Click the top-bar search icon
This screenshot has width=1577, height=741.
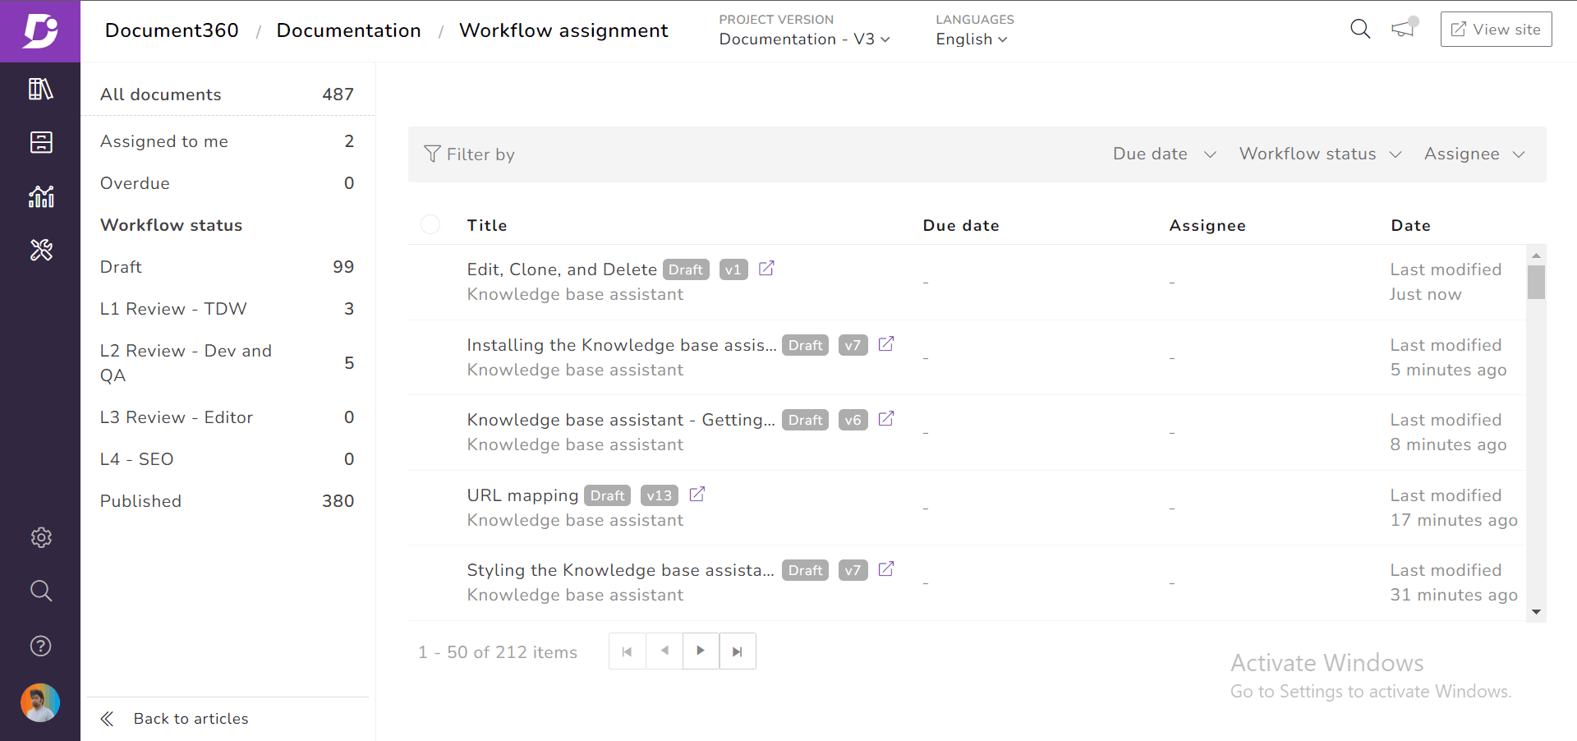[x=1360, y=29]
